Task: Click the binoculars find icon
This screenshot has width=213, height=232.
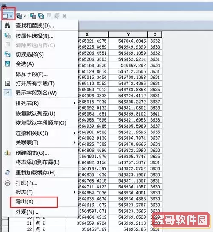Action: click(x=7, y=25)
